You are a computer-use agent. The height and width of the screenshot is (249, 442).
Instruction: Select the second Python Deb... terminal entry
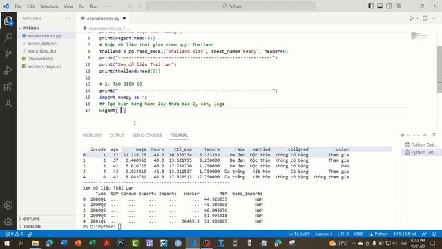coord(421,152)
